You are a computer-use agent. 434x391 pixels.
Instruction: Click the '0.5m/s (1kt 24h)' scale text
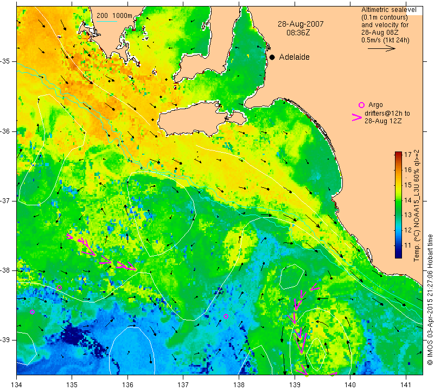point(385,40)
